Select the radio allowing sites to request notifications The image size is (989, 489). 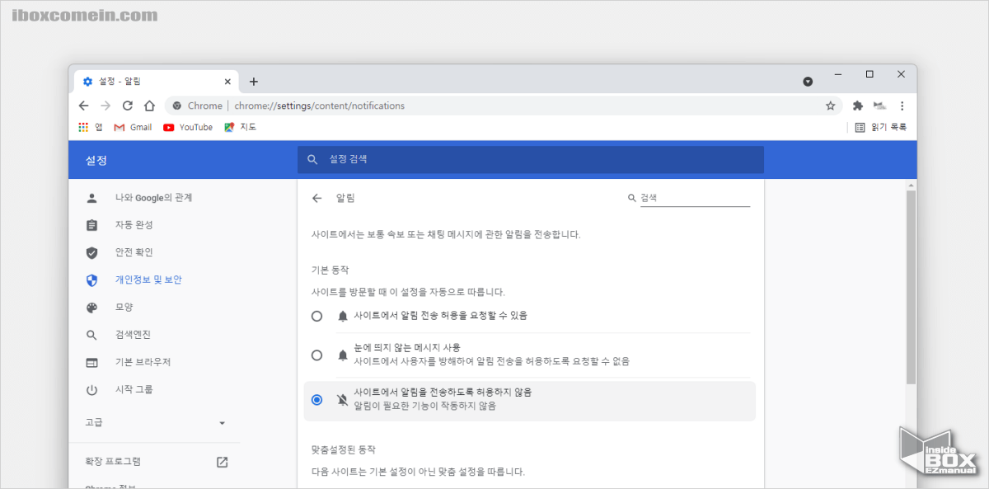tap(316, 314)
